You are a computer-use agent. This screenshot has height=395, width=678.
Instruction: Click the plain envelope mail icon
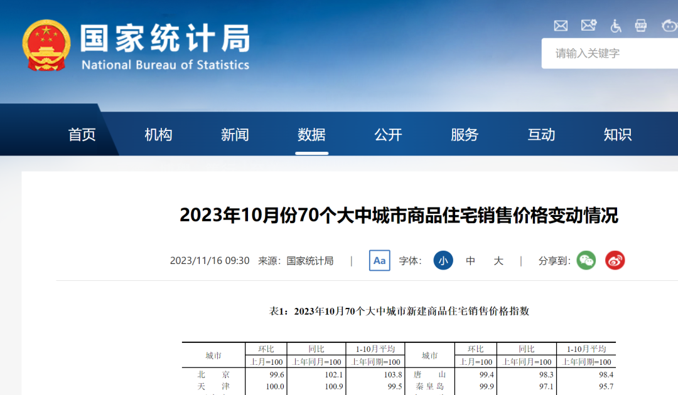561,26
